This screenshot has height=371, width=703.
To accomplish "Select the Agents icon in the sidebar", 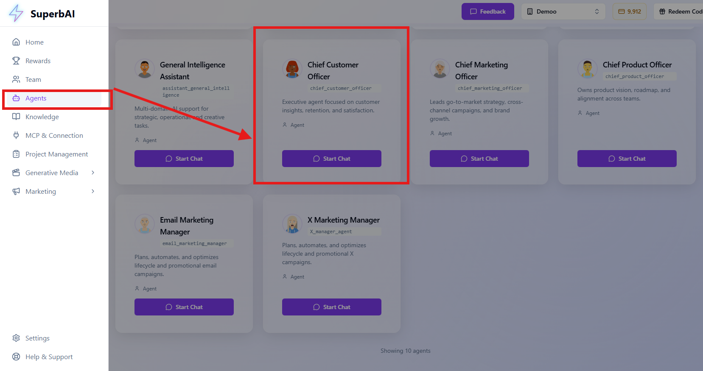I will coord(16,98).
